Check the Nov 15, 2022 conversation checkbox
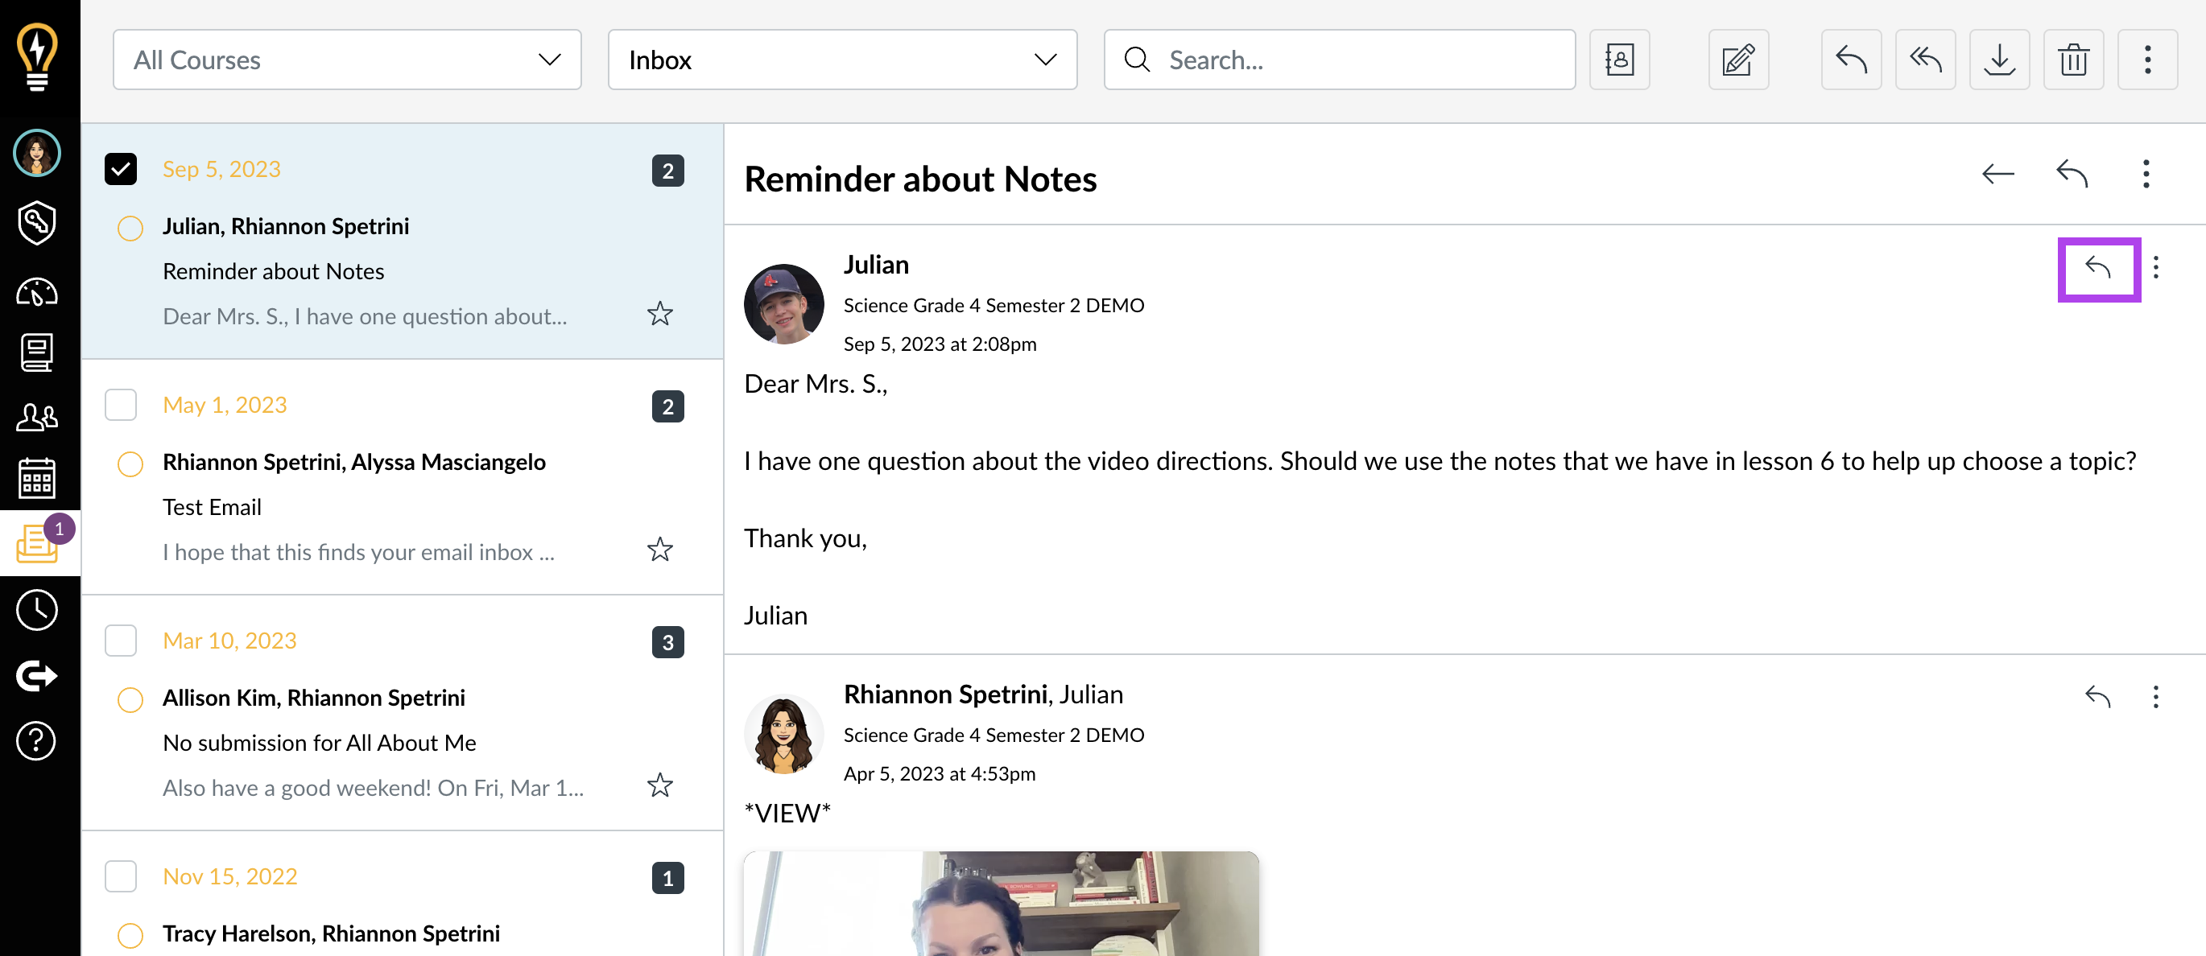 coord(121,876)
